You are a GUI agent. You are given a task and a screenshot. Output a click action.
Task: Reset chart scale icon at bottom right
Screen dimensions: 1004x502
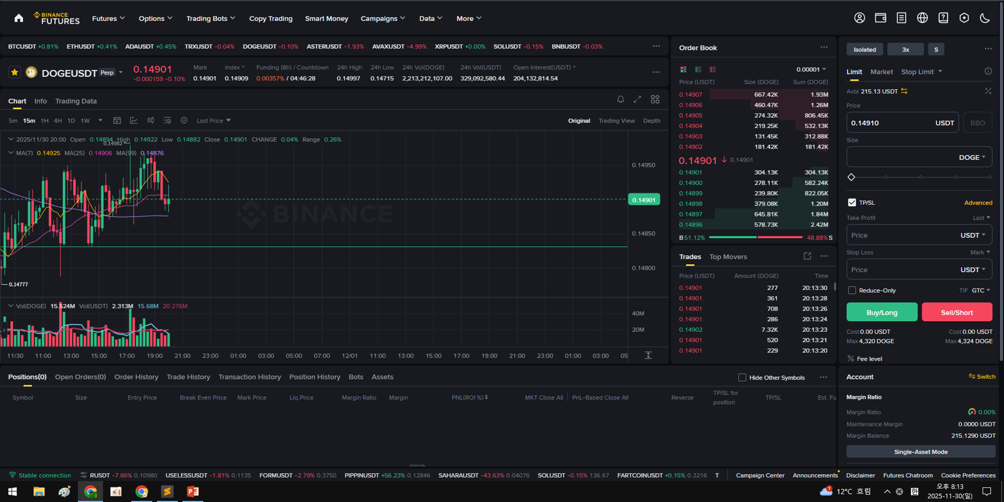tap(648, 355)
